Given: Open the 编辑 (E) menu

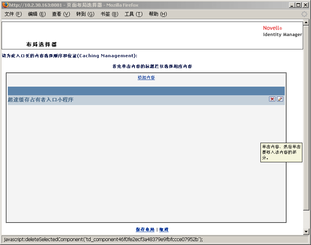Looking at the screenshot, I should click(x=37, y=14).
